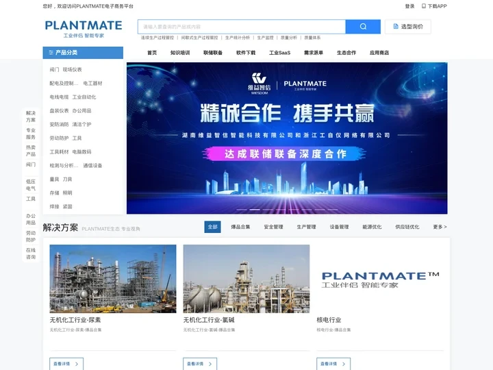493x370 pixels.
Task: Open the 登录 login link
Action: pos(409,6)
